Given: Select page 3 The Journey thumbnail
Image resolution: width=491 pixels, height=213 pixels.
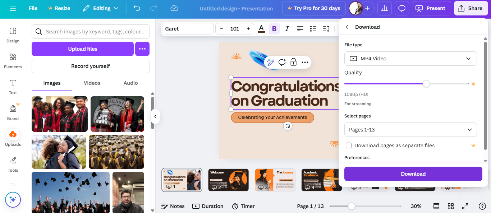Looking at the screenshot, I should (x=275, y=180).
